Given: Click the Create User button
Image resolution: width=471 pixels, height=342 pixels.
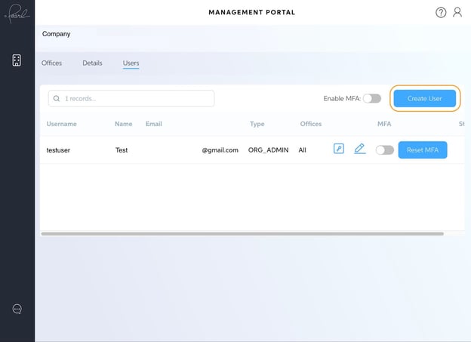Looking at the screenshot, I should pos(425,98).
